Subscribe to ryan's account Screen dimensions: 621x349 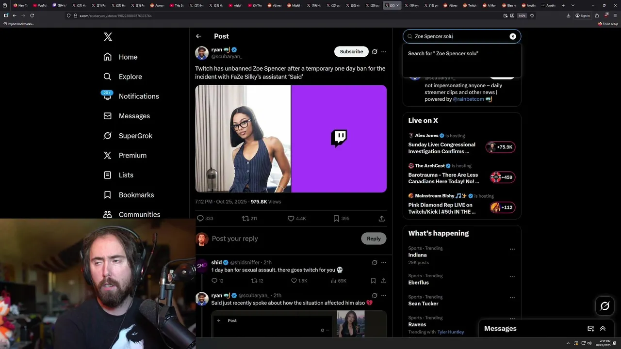click(351, 51)
